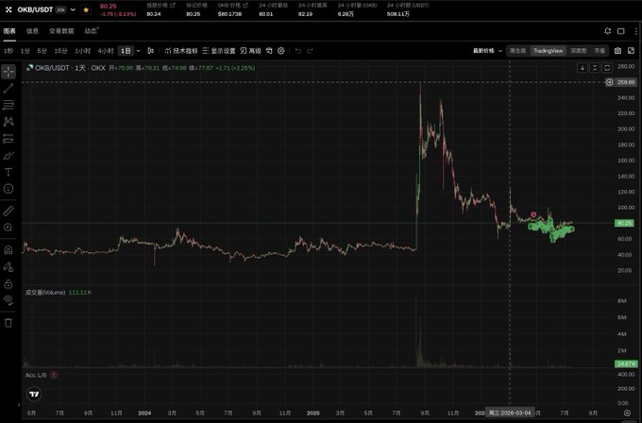Click the rotate chart pane button
The width and height of the screenshot is (642, 423).
607,68
